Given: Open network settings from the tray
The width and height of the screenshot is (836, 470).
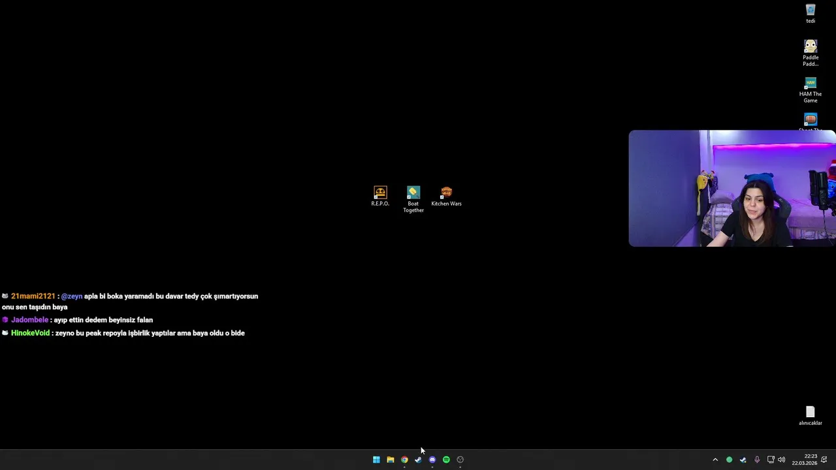Looking at the screenshot, I should click(x=771, y=460).
